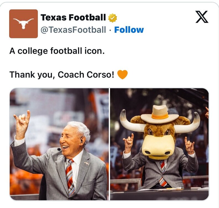Click the text 'A college football icon.'

(x=57, y=51)
